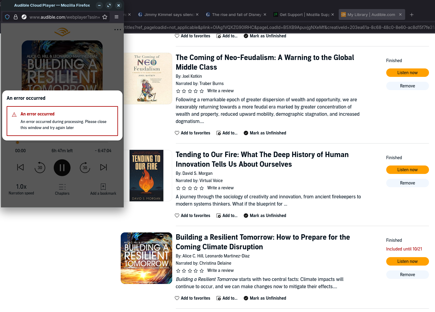Rewind 30 seconds in the player
Screen dimensions: 435x312
point(40,168)
